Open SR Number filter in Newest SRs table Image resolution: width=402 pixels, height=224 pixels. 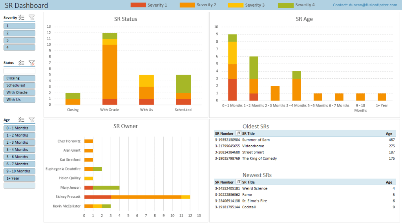point(238,182)
